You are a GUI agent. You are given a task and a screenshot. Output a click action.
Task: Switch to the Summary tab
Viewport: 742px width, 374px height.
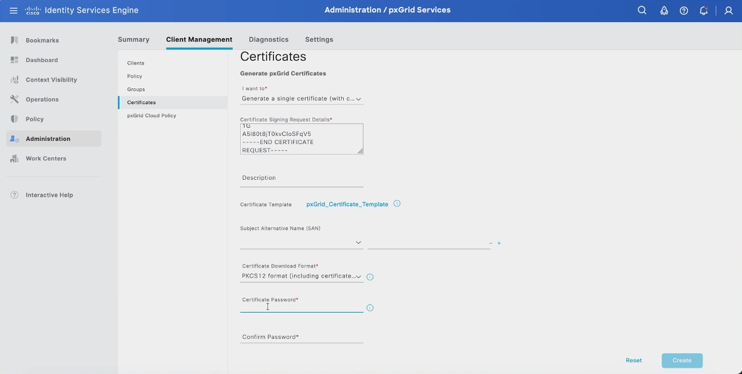(134, 39)
